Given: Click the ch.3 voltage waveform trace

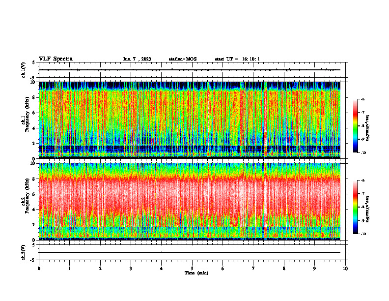Looking at the screenshot, I should coord(190,252).
